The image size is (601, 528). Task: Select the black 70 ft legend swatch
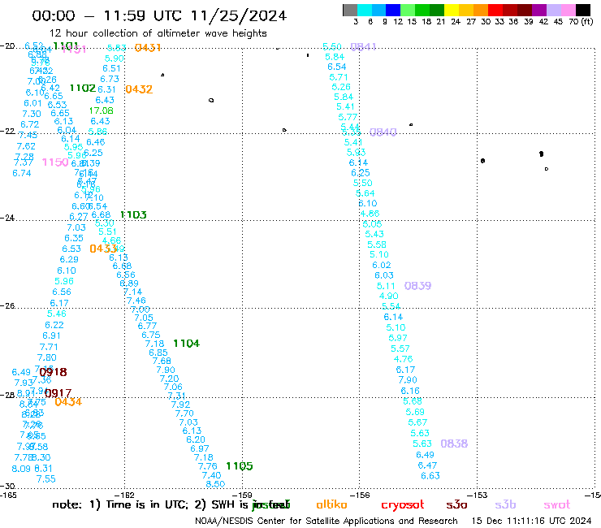click(583, 10)
